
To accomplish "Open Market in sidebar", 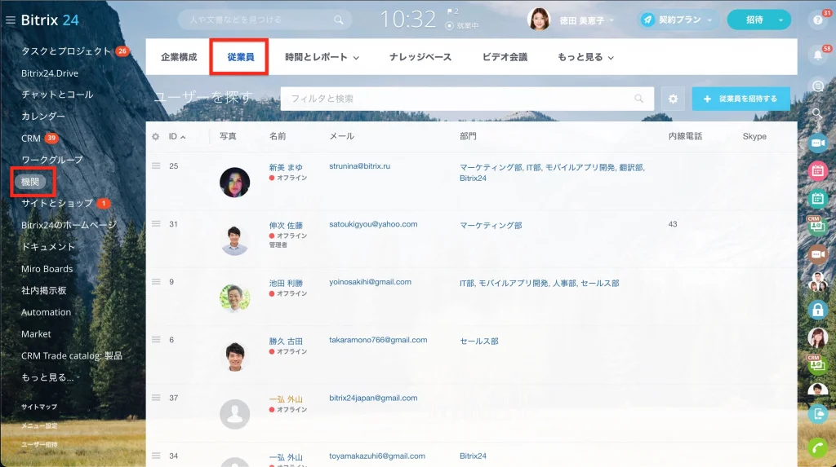I will pos(36,334).
